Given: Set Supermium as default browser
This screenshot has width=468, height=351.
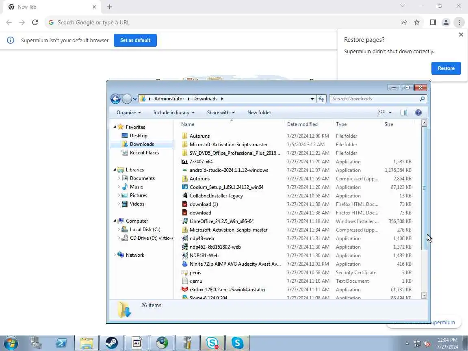Looking at the screenshot, I should 135,40.
